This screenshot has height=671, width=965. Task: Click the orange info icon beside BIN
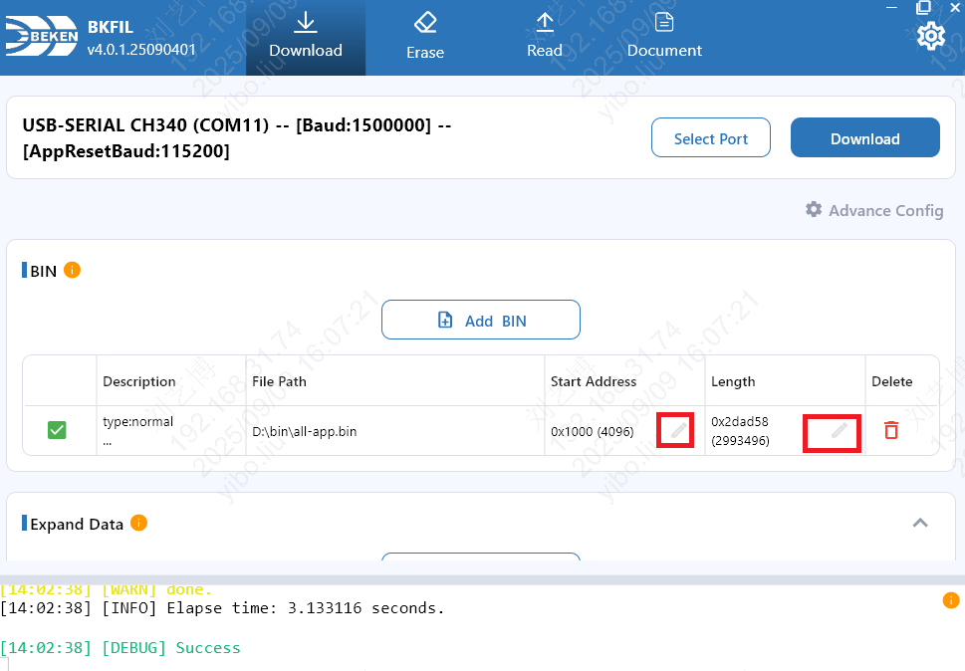[x=72, y=270]
